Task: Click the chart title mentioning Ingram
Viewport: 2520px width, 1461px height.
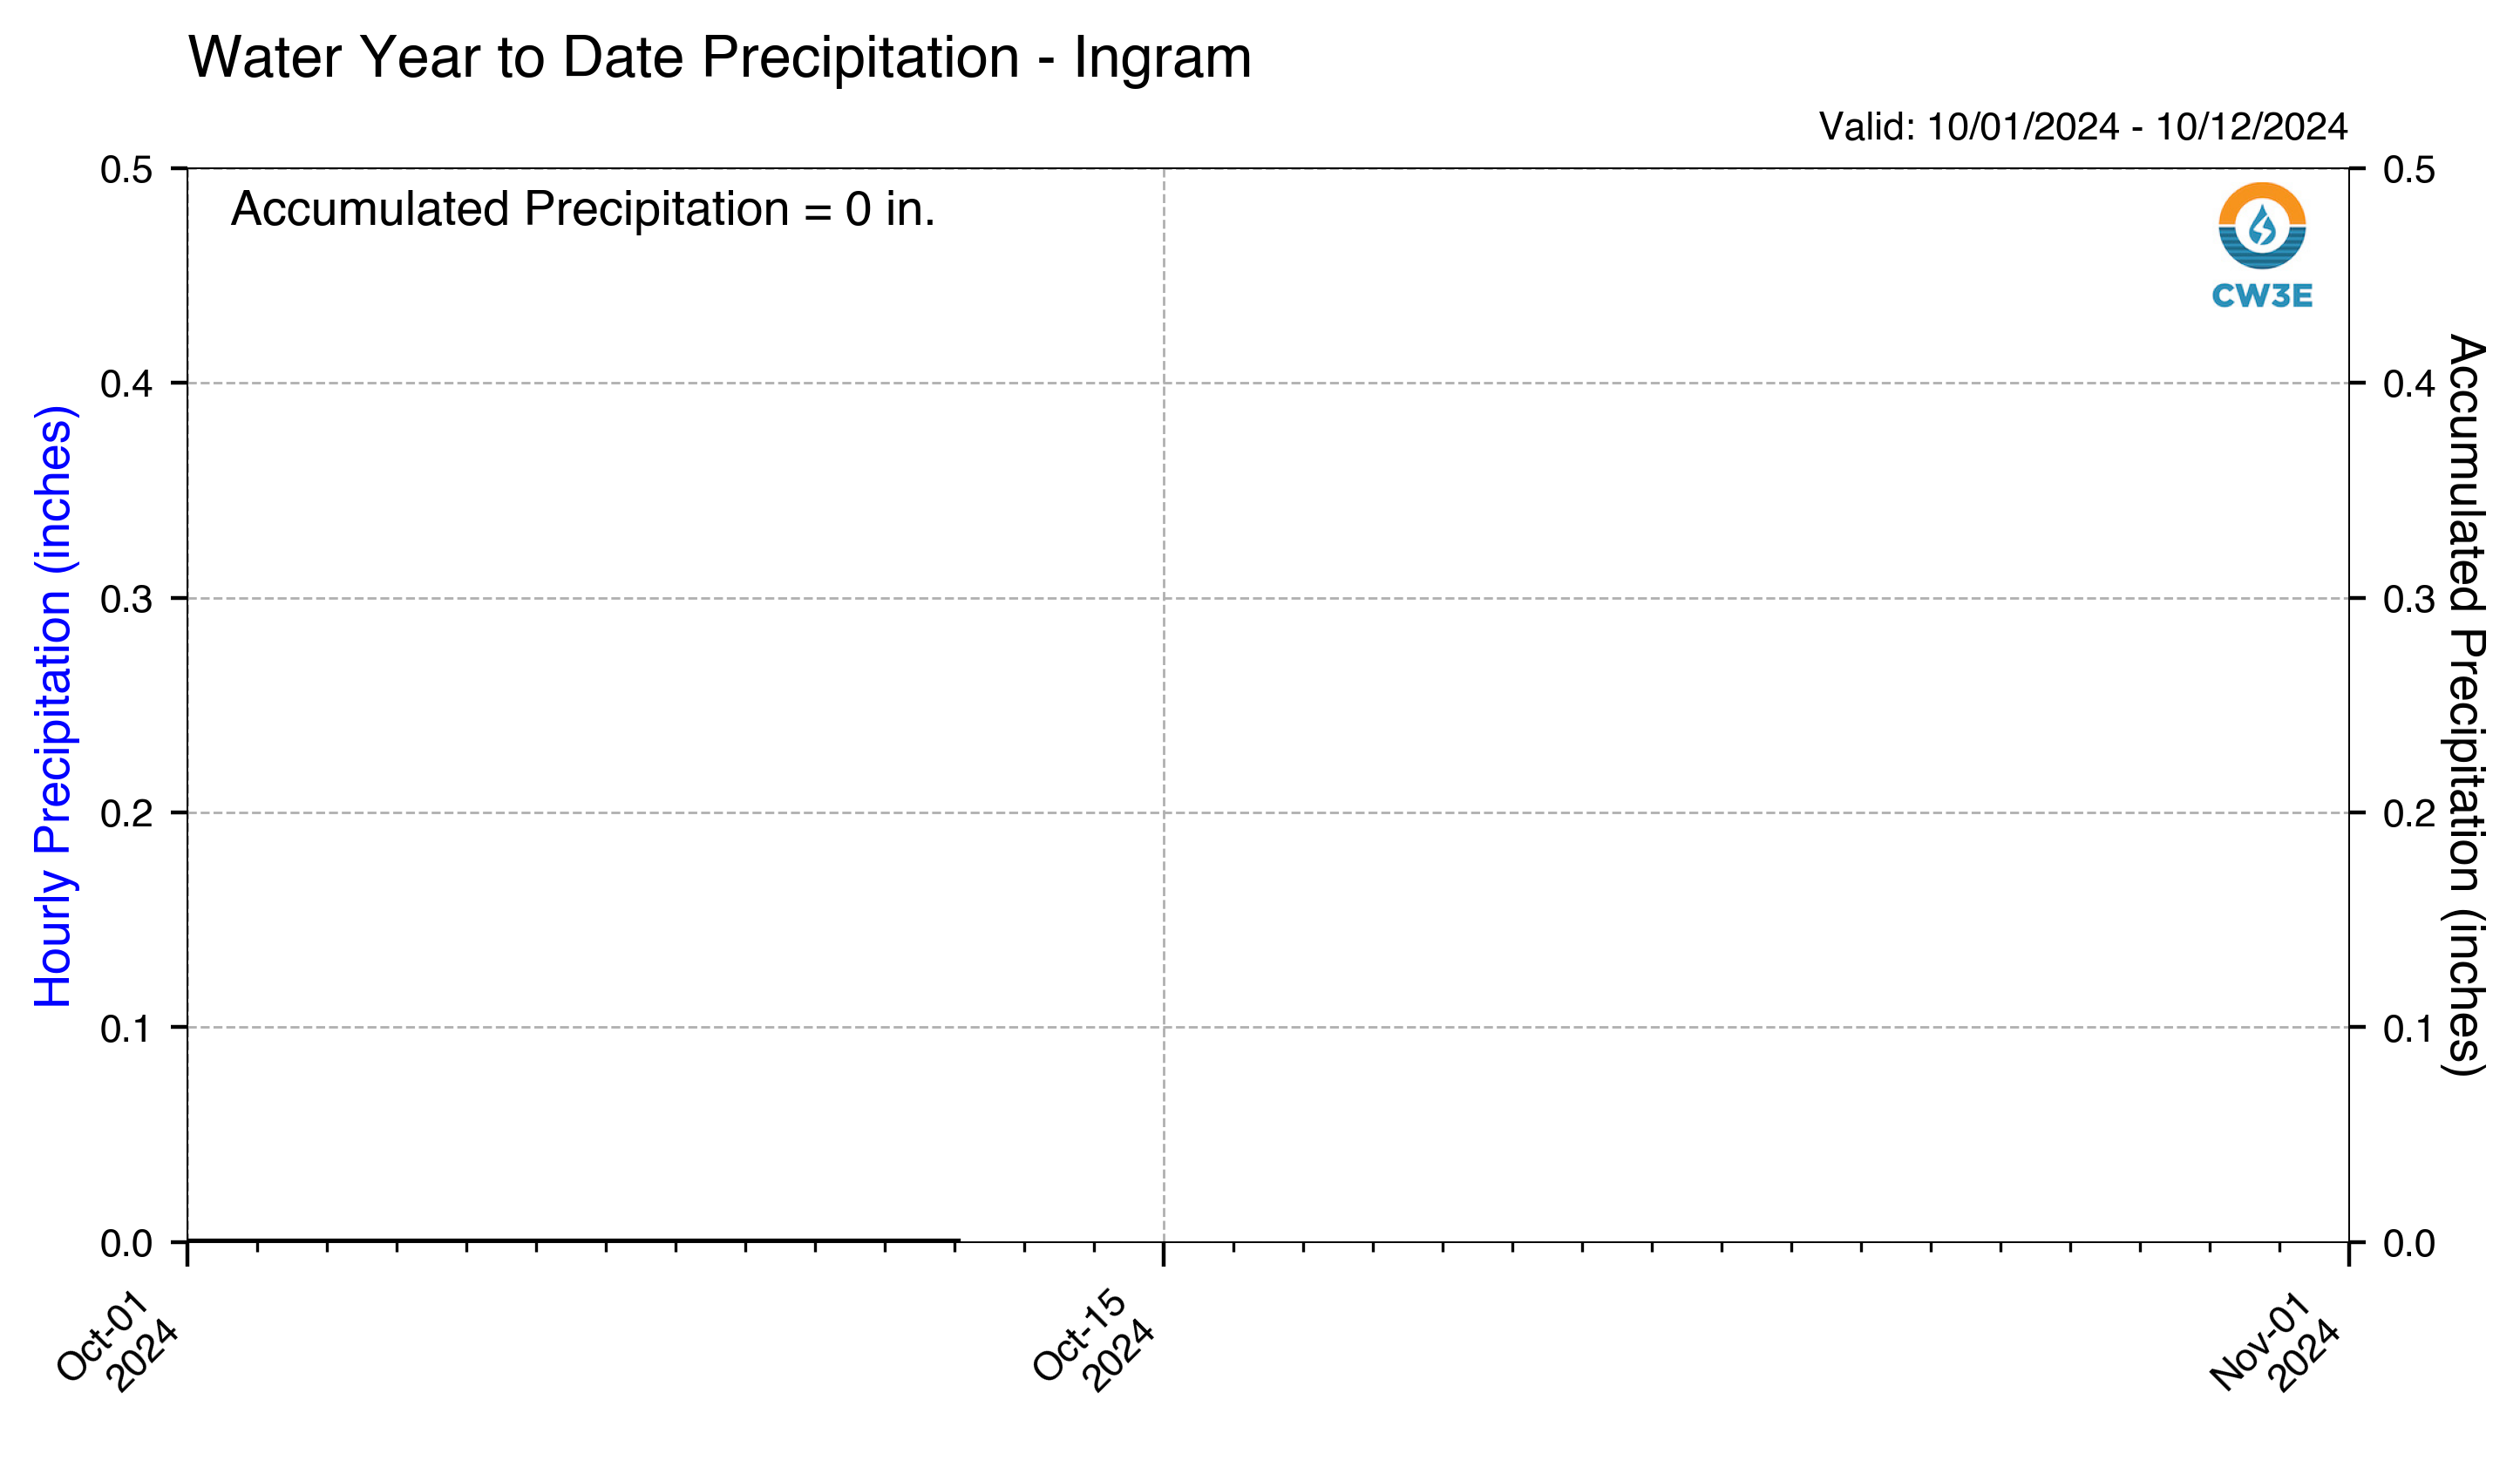Action: tap(720, 57)
